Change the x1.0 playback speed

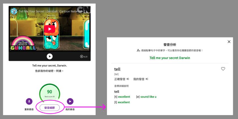[84, 57]
